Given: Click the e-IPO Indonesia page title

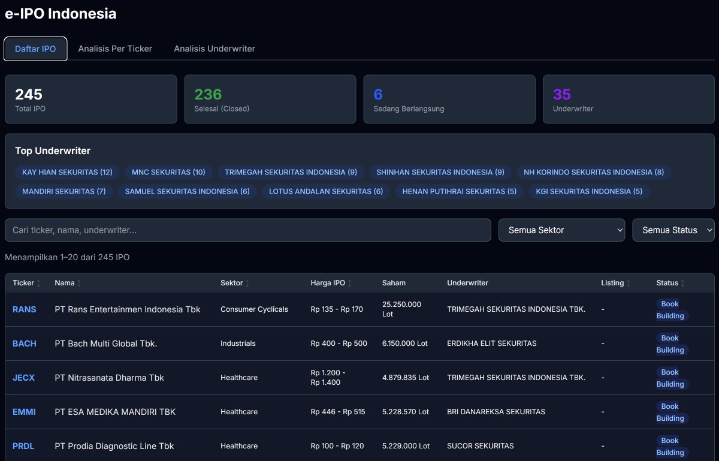Looking at the screenshot, I should tap(61, 14).
